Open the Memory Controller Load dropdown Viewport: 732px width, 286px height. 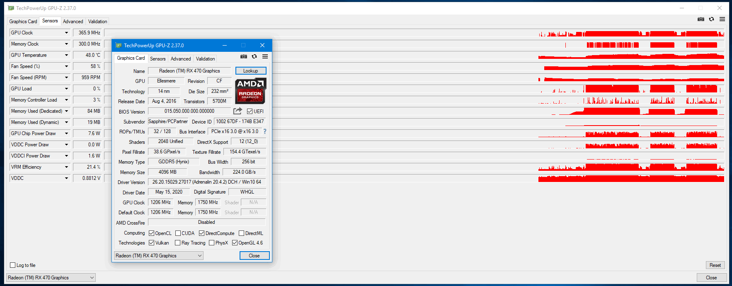66,100
